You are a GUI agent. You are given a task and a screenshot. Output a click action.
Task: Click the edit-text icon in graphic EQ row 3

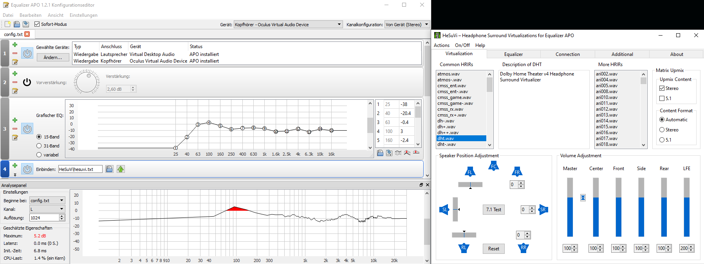15,137
